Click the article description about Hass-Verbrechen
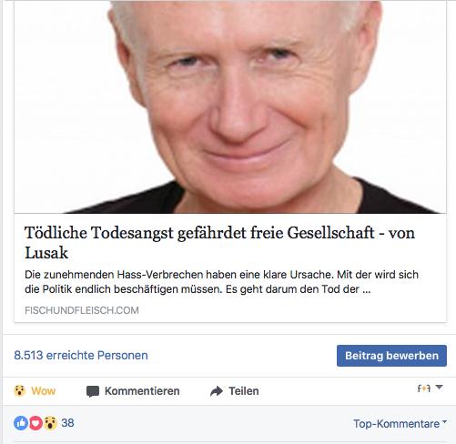Image resolution: width=456 pixels, height=444 pixels. tap(221, 282)
